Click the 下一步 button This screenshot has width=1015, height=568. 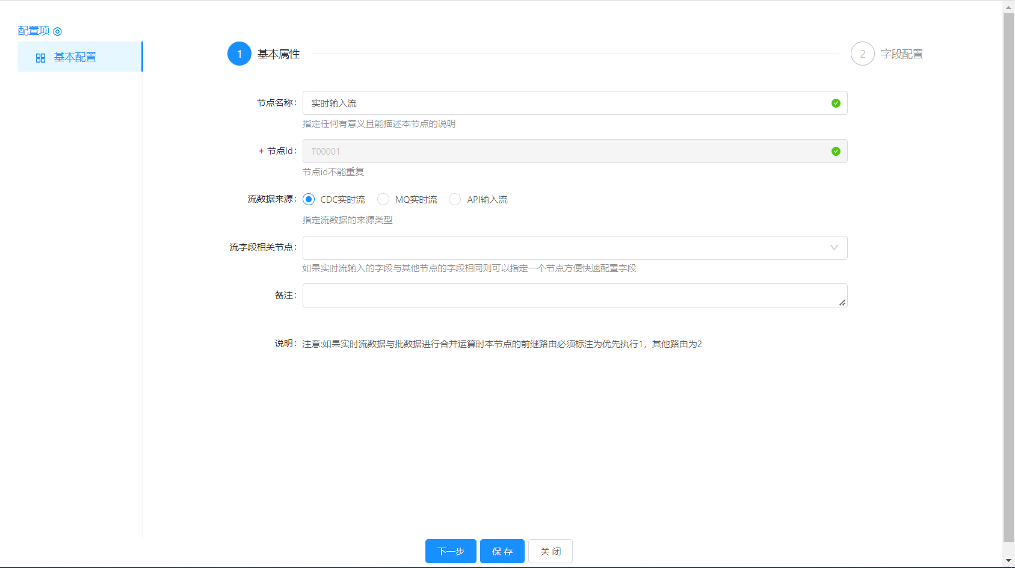[451, 551]
